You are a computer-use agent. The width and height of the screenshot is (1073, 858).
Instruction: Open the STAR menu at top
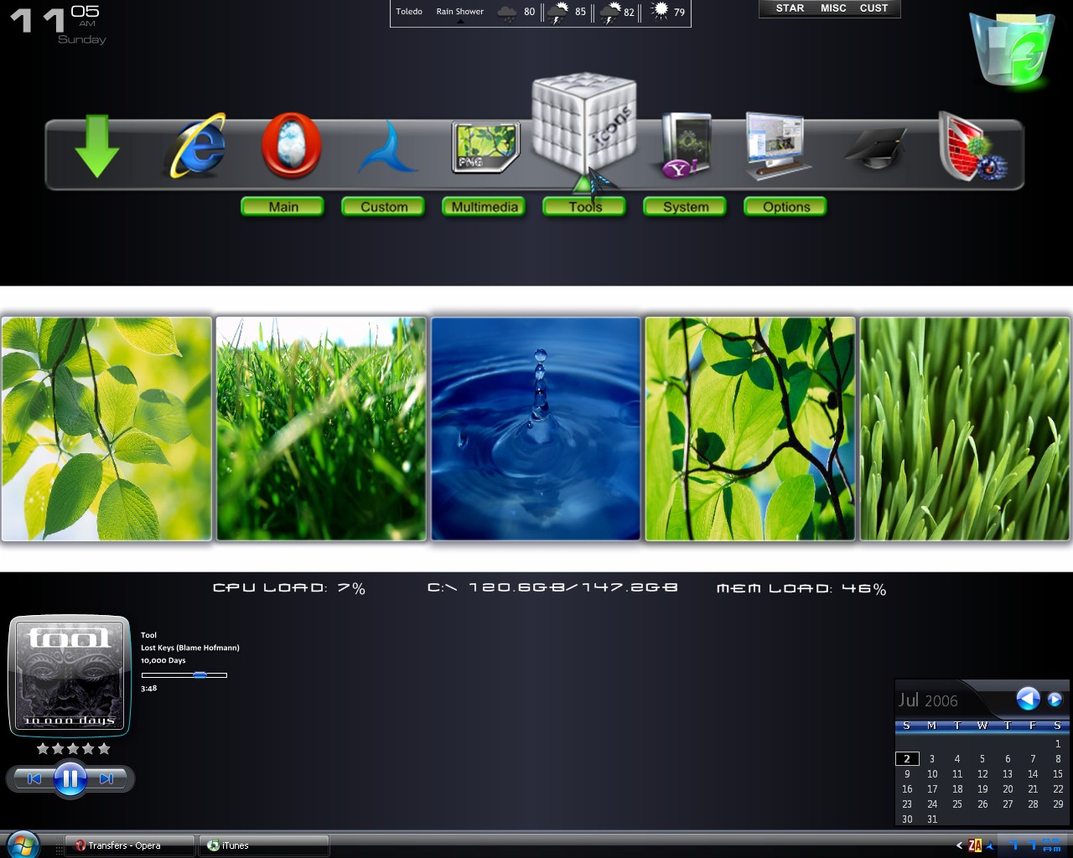point(790,8)
